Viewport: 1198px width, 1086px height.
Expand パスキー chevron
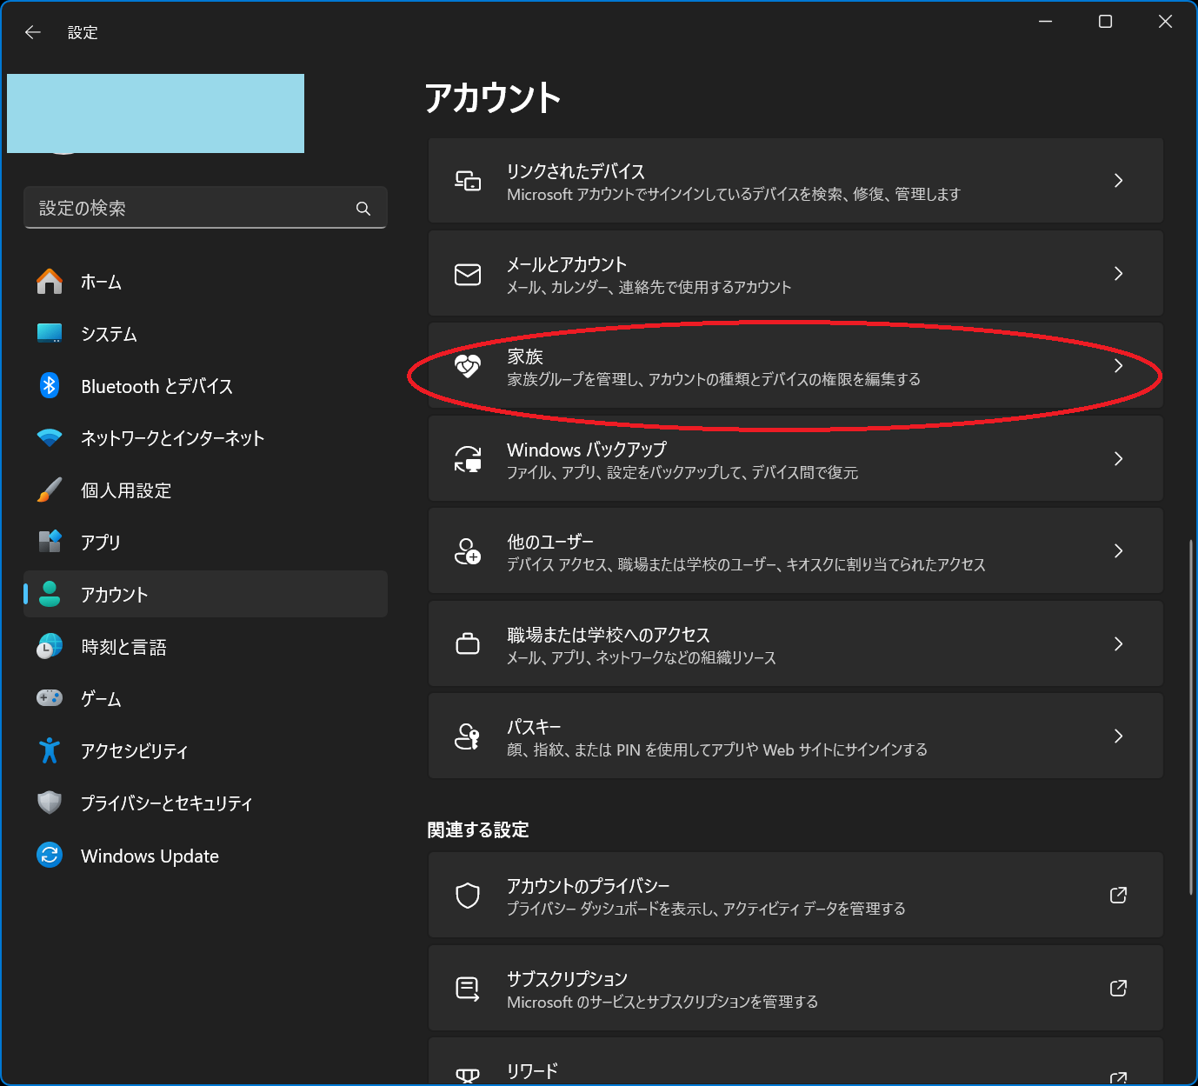tap(1119, 736)
